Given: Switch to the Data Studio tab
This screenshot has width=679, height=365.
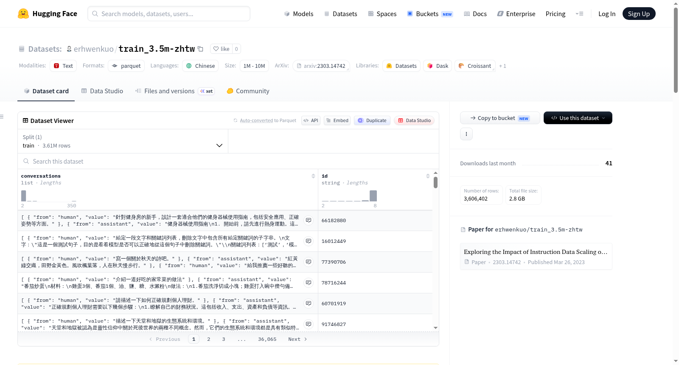Looking at the screenshot, I should click(102, 91).
